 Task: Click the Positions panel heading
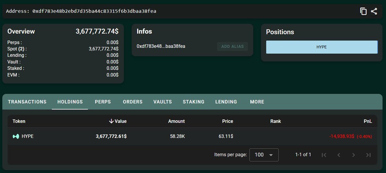pyautogui.click(x=280, y=32)
